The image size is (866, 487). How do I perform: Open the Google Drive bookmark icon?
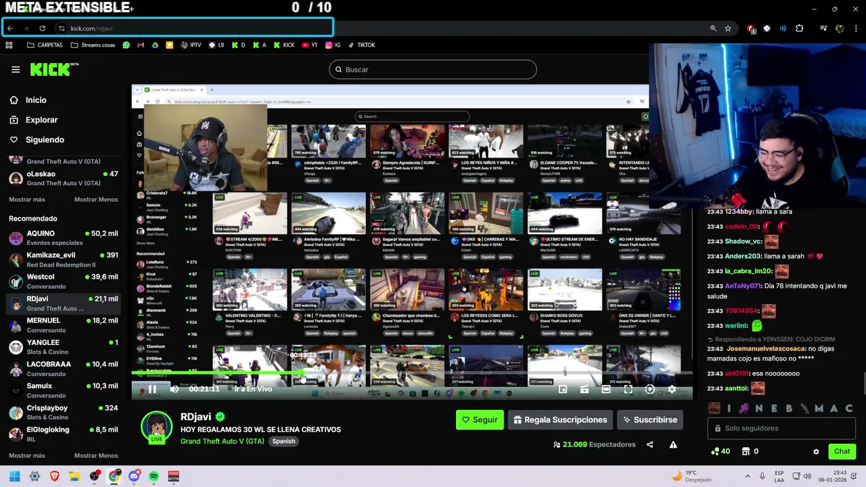coord(155,45)
